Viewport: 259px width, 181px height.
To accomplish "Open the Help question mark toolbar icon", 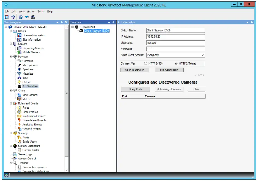I will [x=20, y=17].
